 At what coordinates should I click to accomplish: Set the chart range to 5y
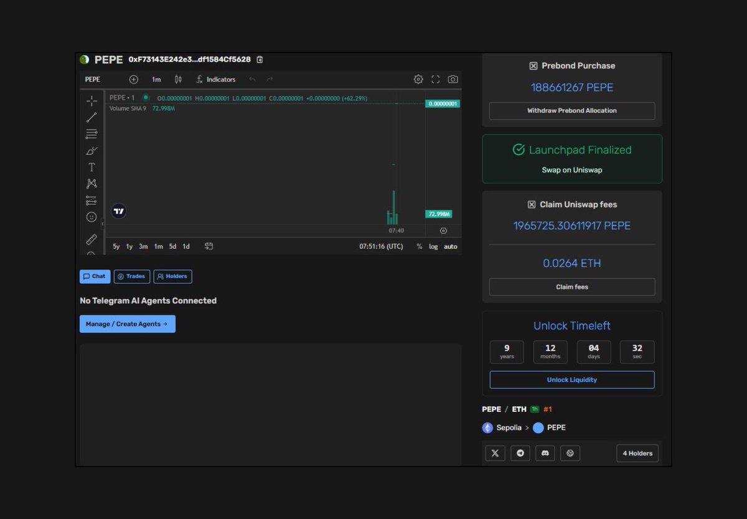pyautogui.click(x=116, y=247)
